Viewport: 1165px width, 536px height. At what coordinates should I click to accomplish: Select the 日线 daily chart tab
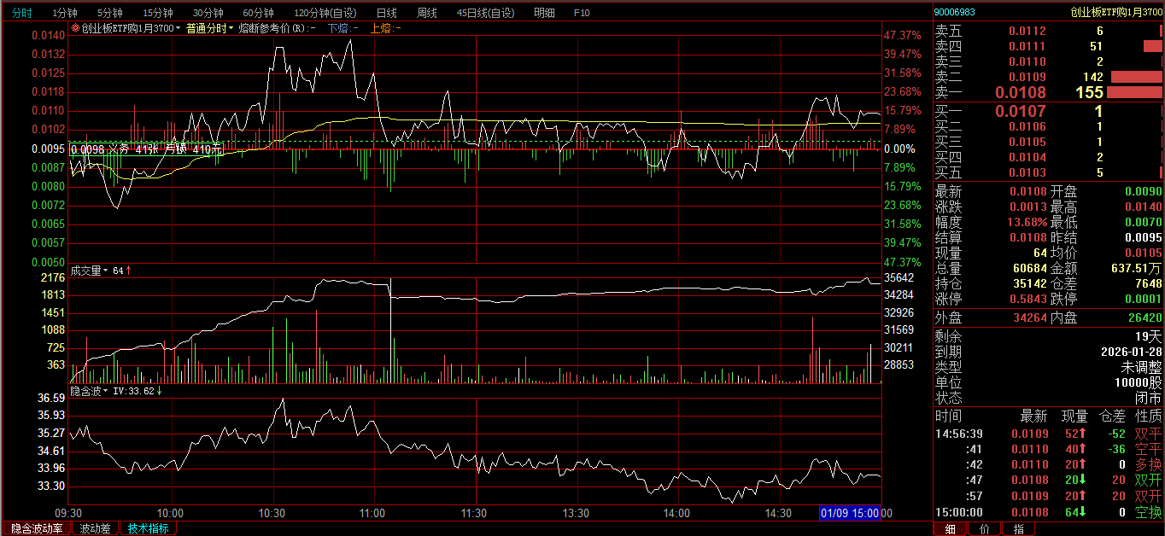(x=386, y=13)
